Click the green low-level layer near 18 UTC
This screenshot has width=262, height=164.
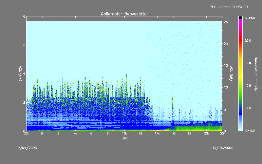point(190,128)
